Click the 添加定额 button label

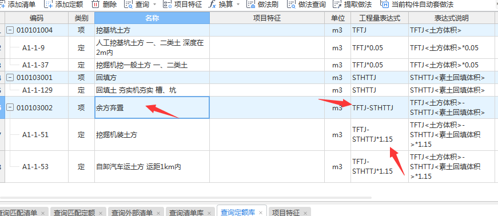(69, 5)
